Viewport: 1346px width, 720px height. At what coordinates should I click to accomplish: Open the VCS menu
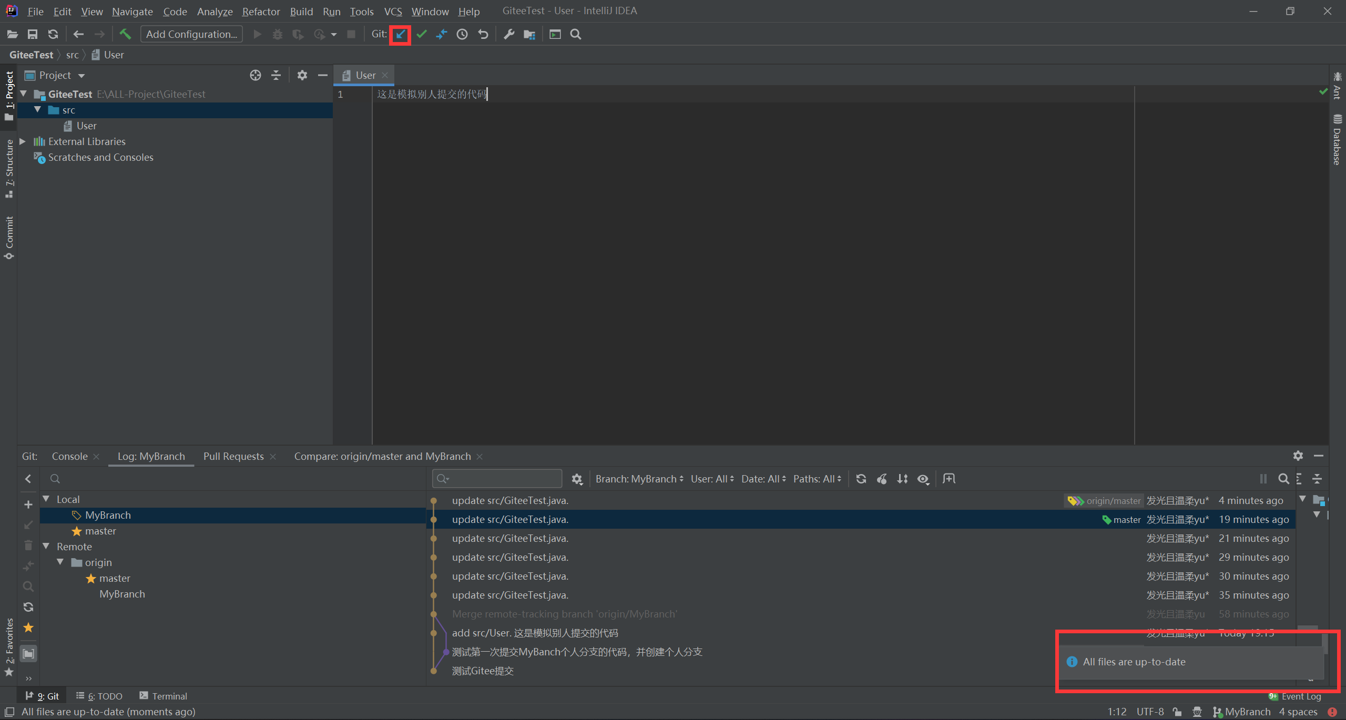coord(393,12)
